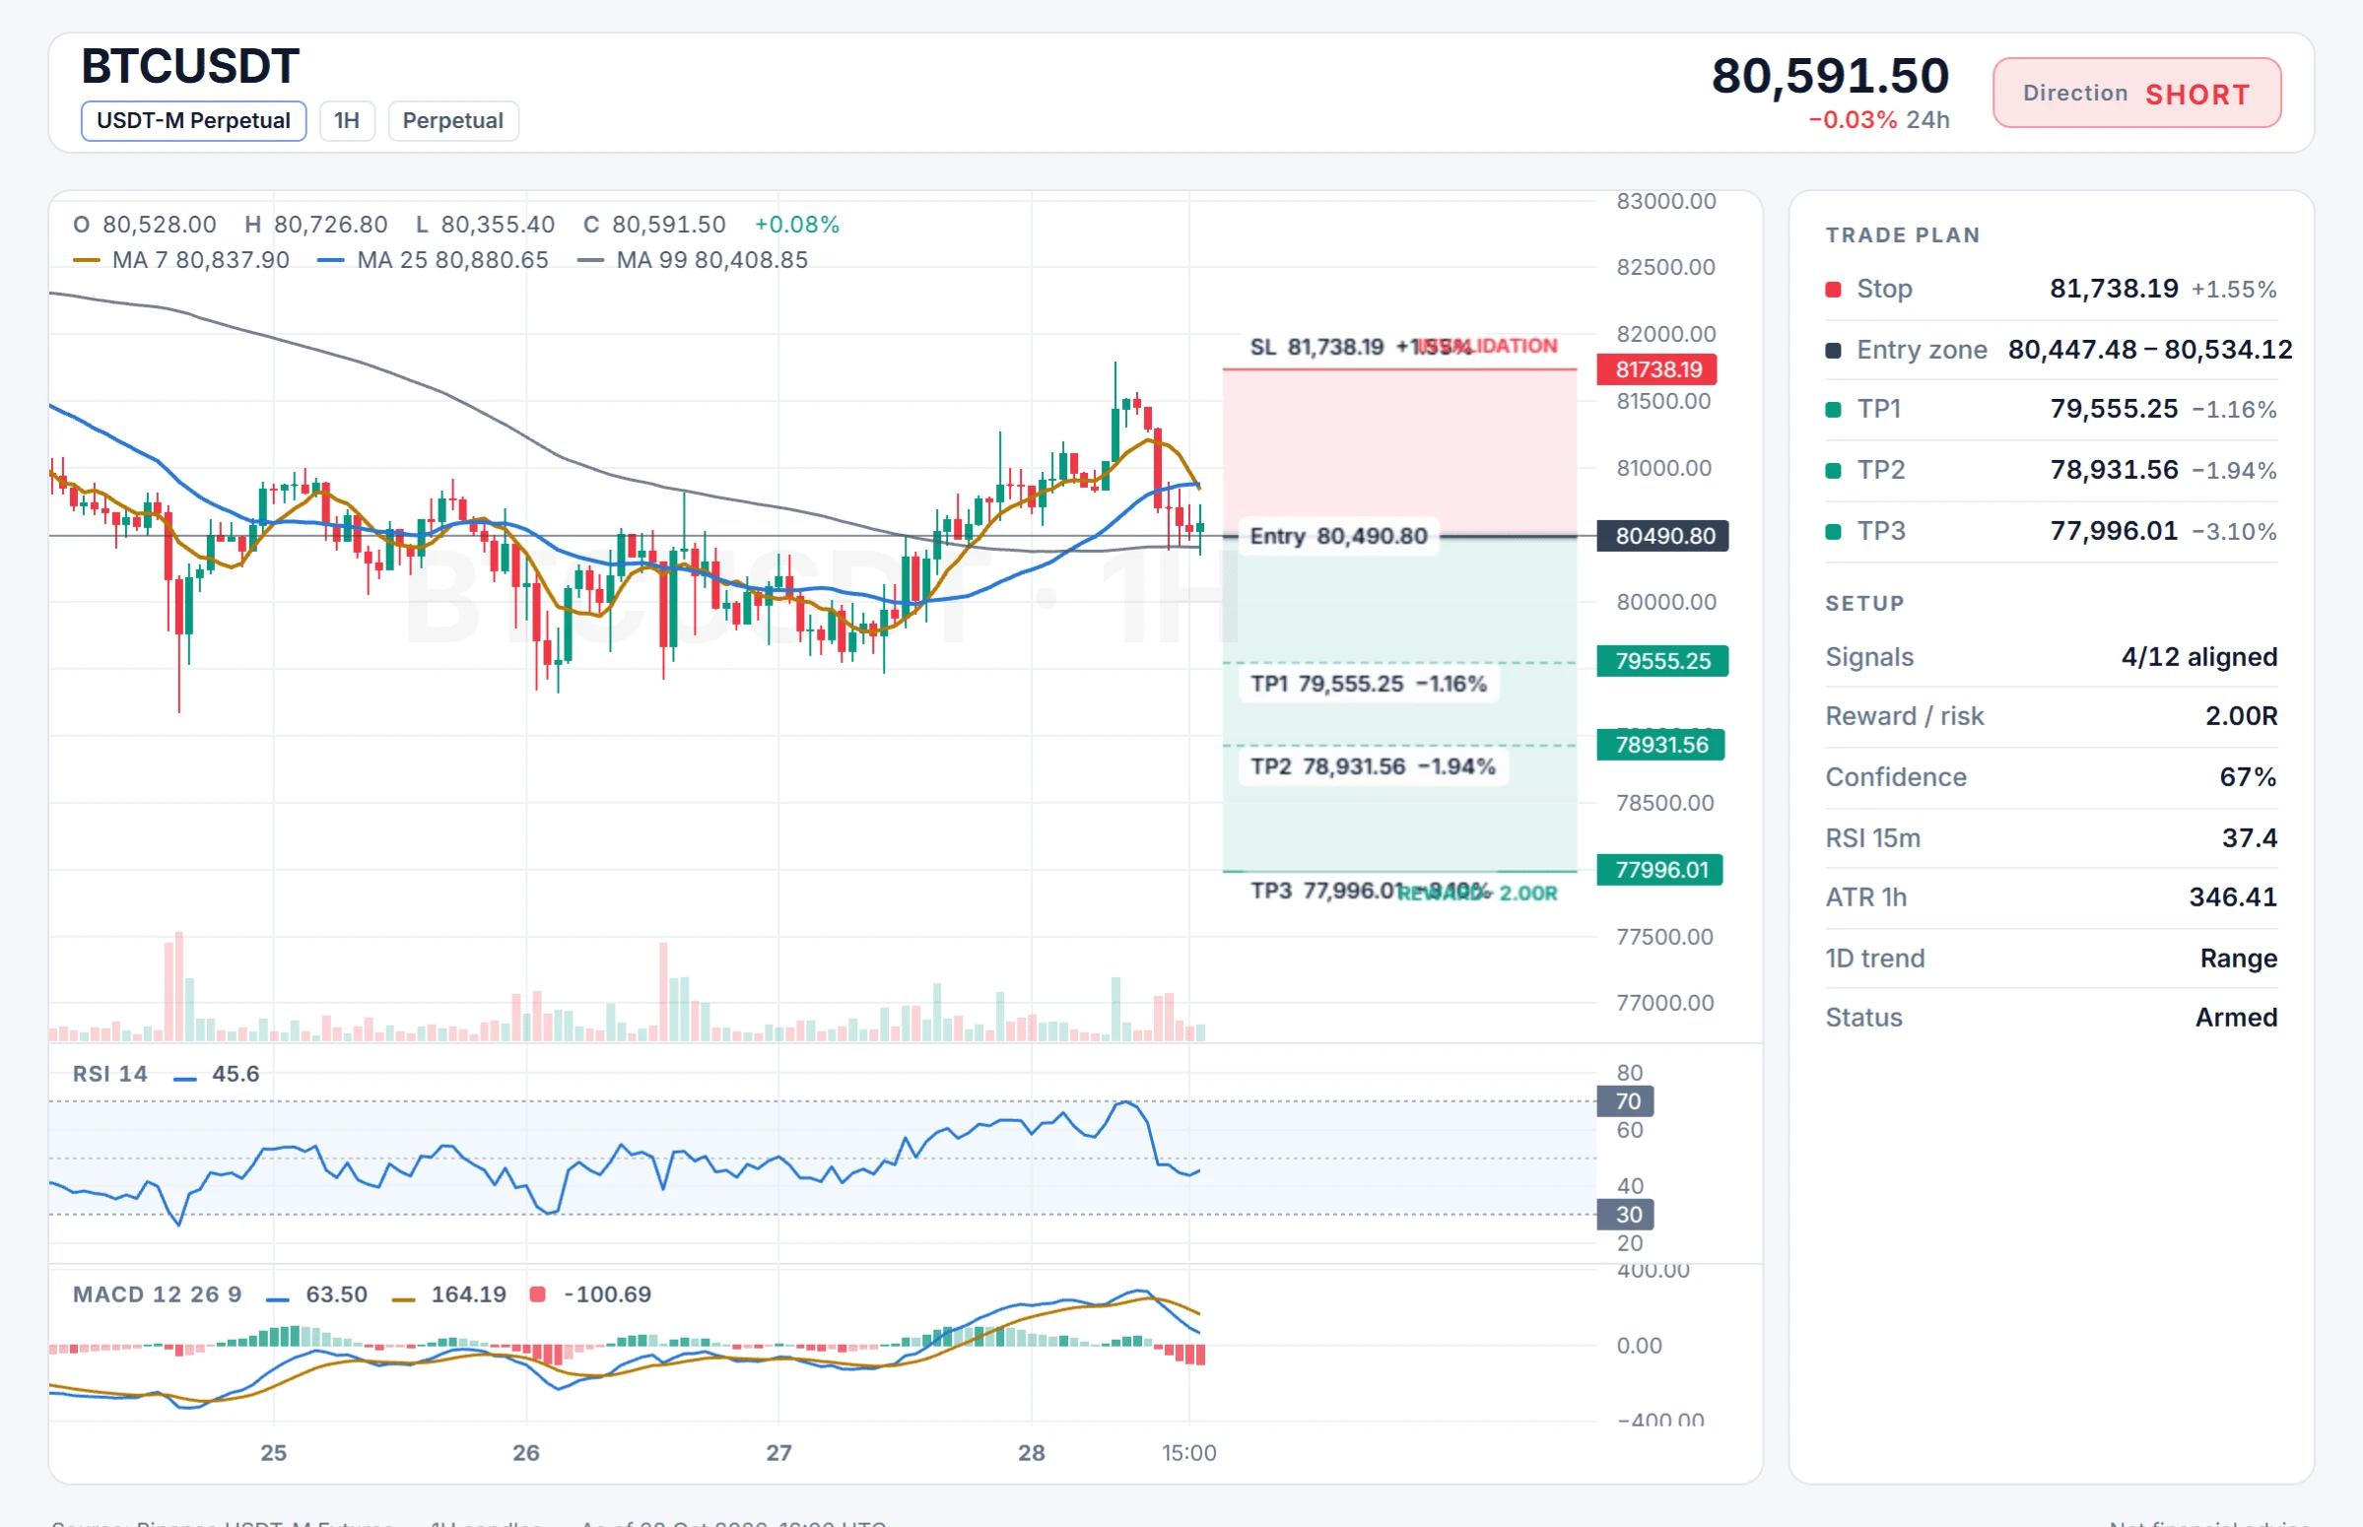Click the RSI 70 level tag
This screenshot has height=1527, width=2363.
(1625, 1101)
